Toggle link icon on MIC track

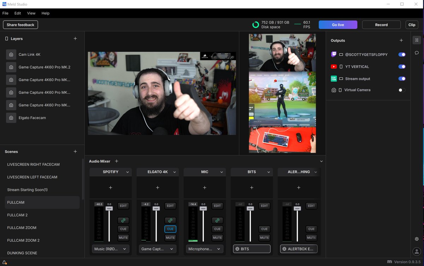[217, 220]
